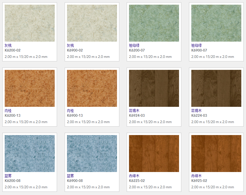This screenshot has height=195, width=246.
Task: Select the 芸褐木 K6224-03 wood image
Action: click(216, 88)
